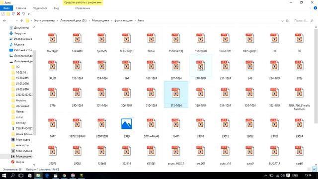318x179 pixels.
Task: Open Edge browser from the taskbar
Action: coord(47,176)
